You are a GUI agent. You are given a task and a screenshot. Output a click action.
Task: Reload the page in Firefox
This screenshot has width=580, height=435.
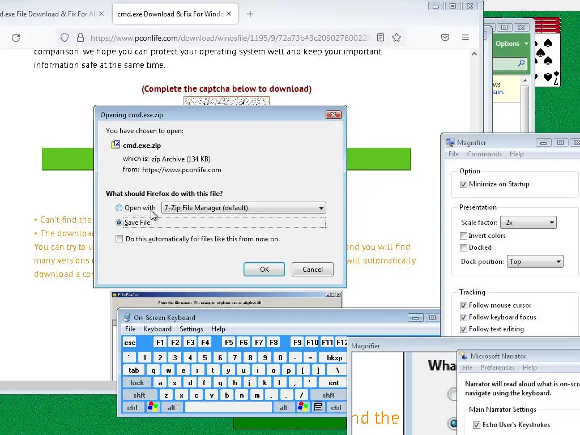[x=16, y=38]
